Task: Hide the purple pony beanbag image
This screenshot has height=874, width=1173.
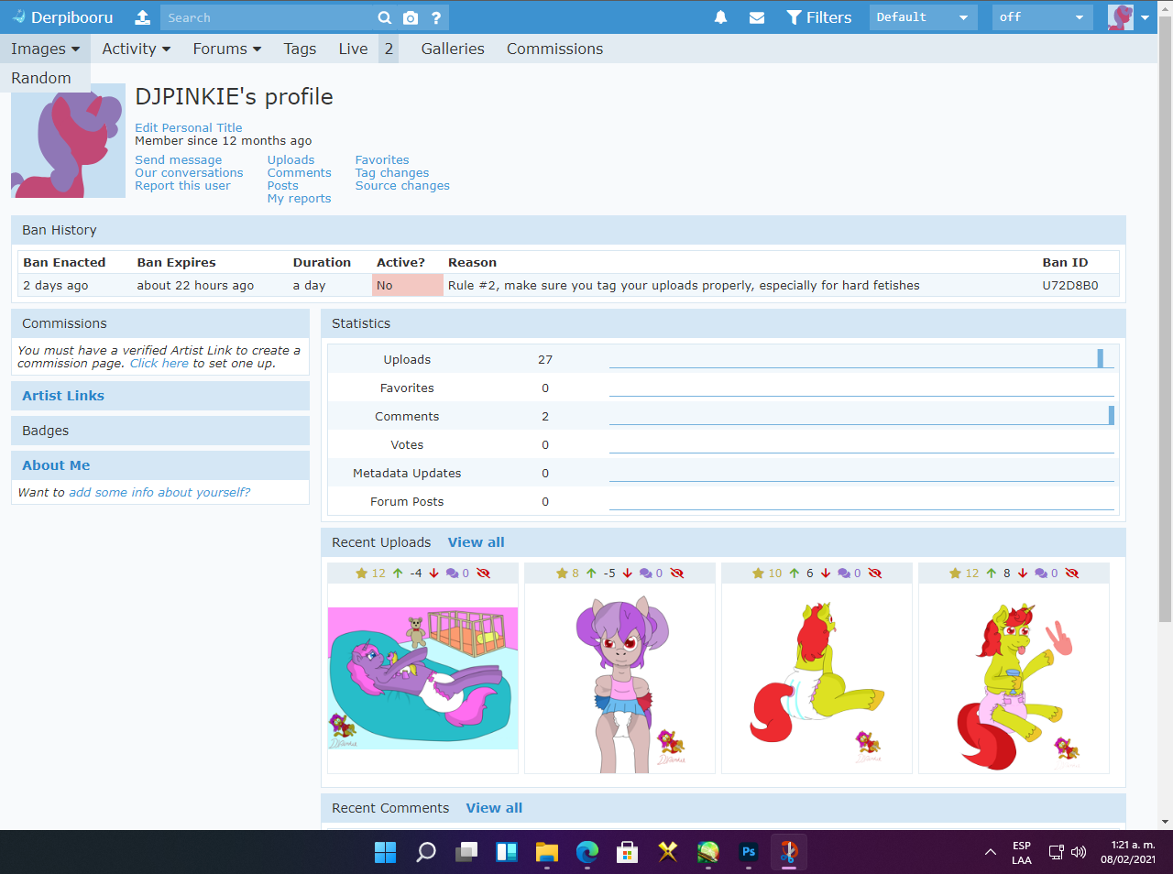Action: click(484, 574)
